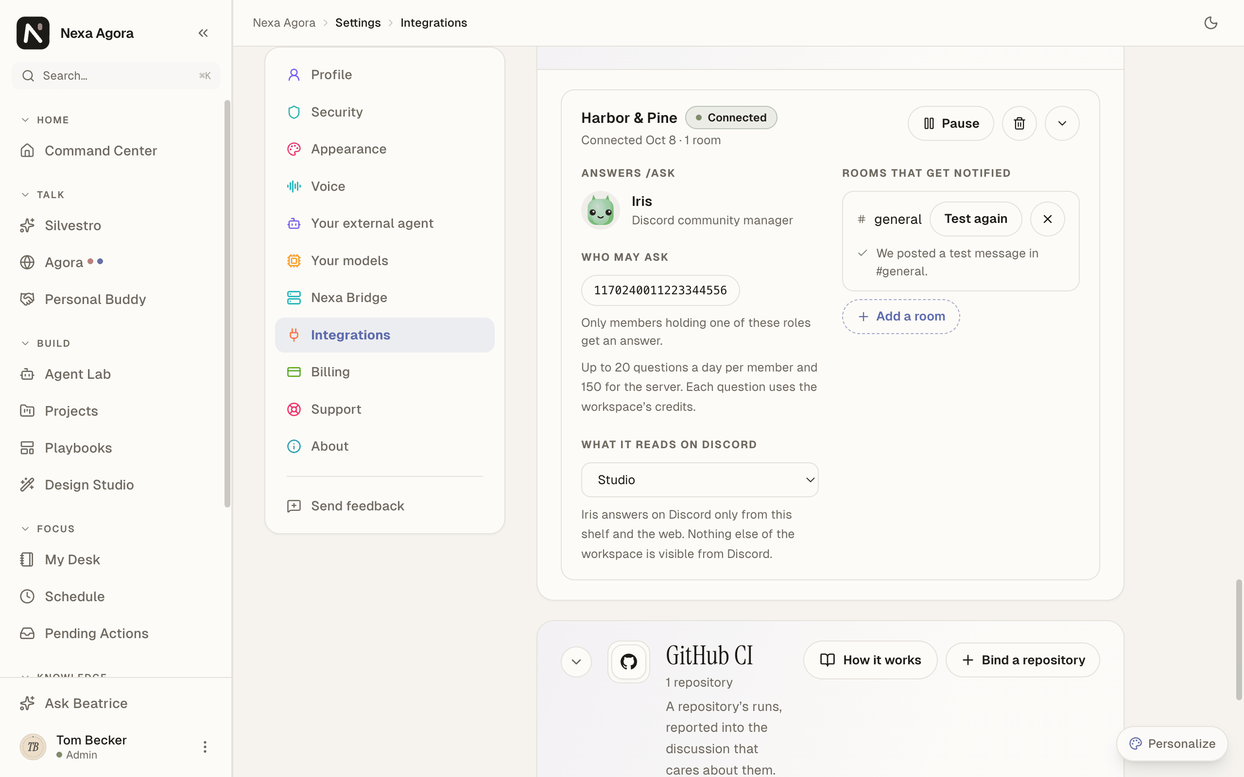
Task: Click Iris avatar image
Action: point(601,210)
